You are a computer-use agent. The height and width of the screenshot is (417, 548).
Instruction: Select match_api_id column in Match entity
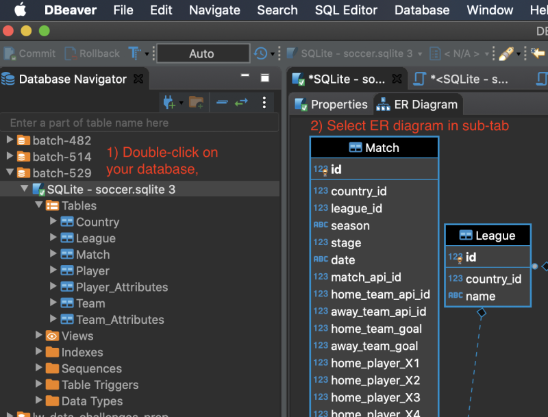(374, 277)
